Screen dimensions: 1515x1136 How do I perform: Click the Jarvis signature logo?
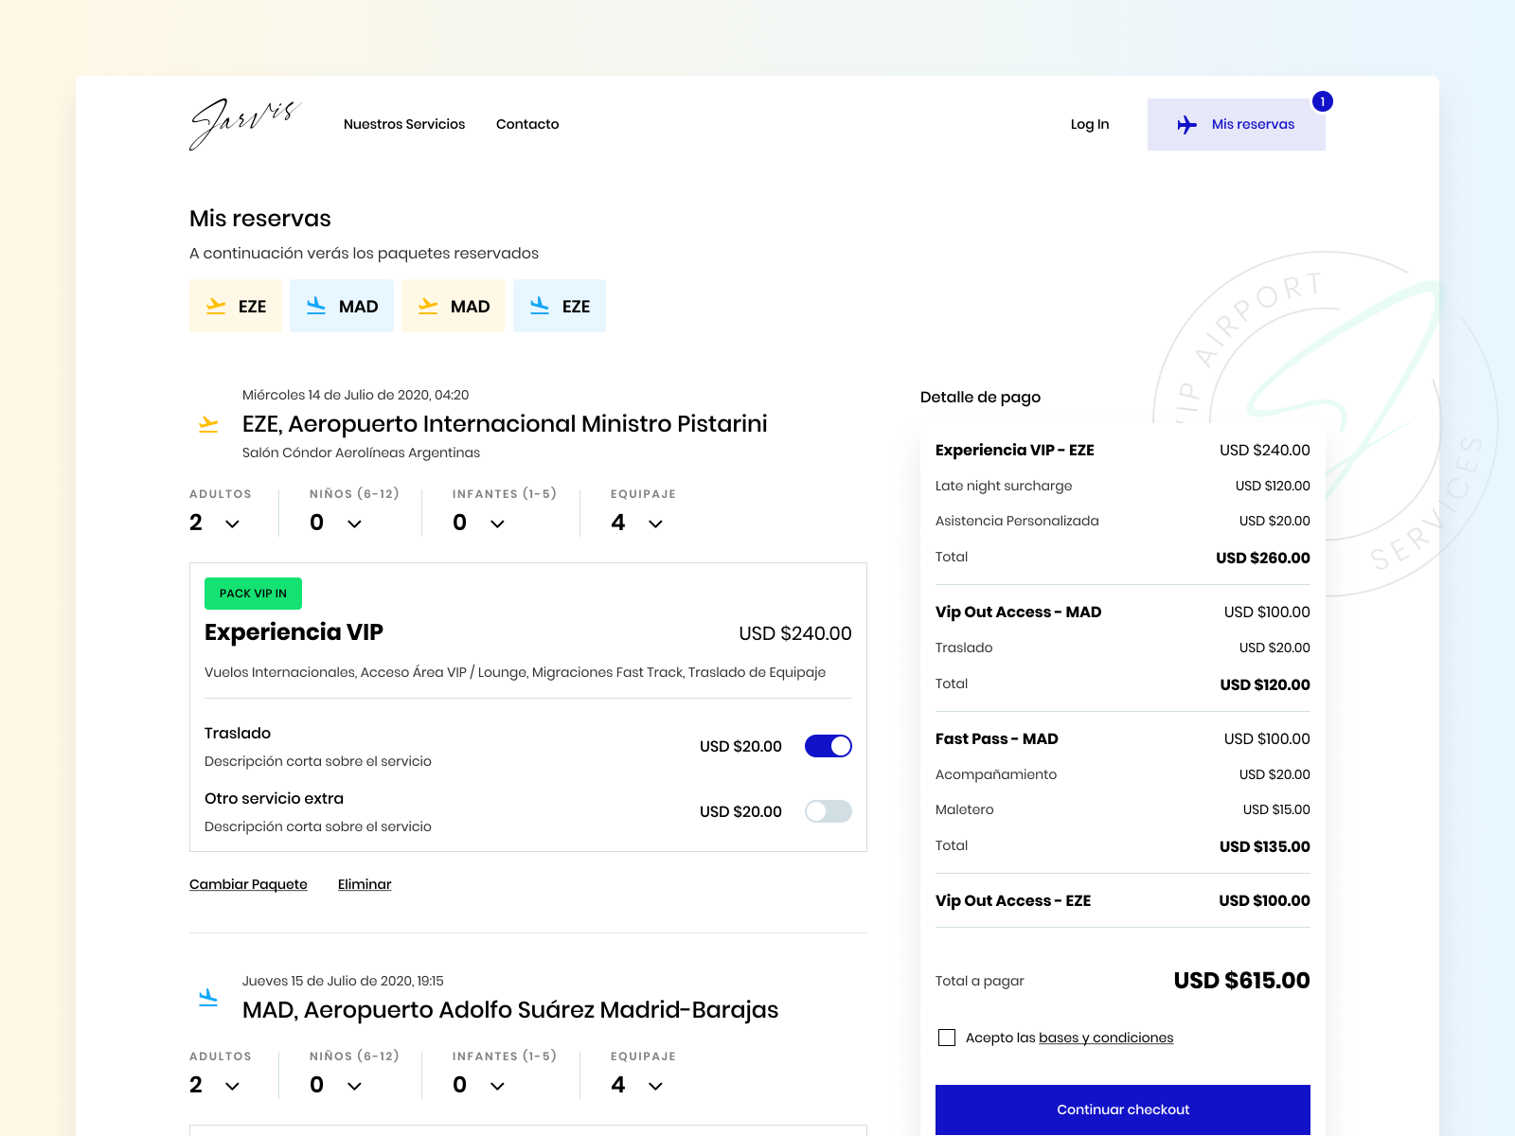tap(244, 124)
